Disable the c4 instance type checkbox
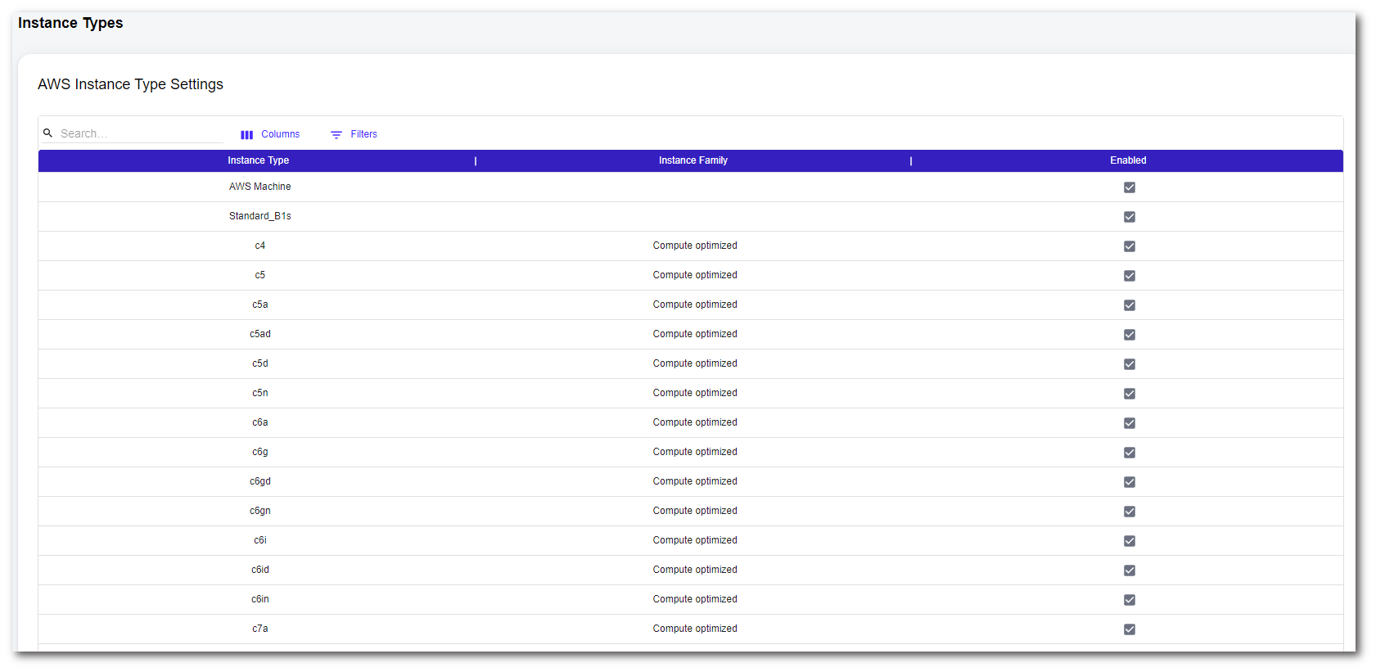 1130,246
